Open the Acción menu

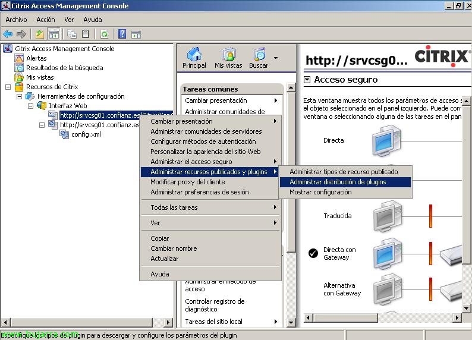(x=46, y=20)
